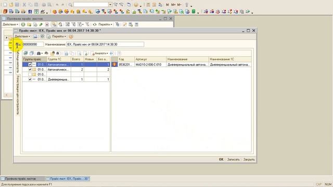
Task: Click the Группа прайс column header
Action: pyautogui.click(x=35, y=59)
